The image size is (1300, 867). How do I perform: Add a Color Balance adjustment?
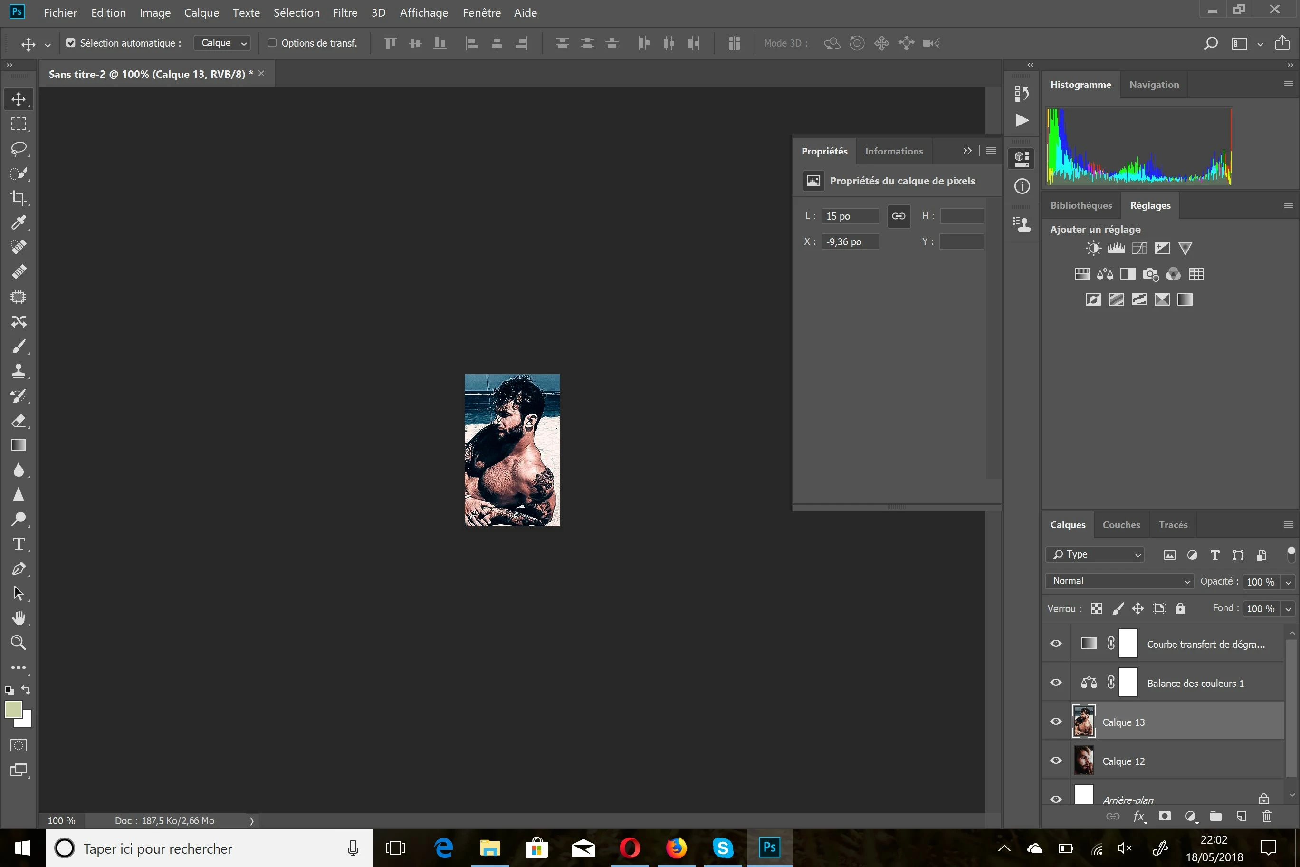pos(1105,274)
